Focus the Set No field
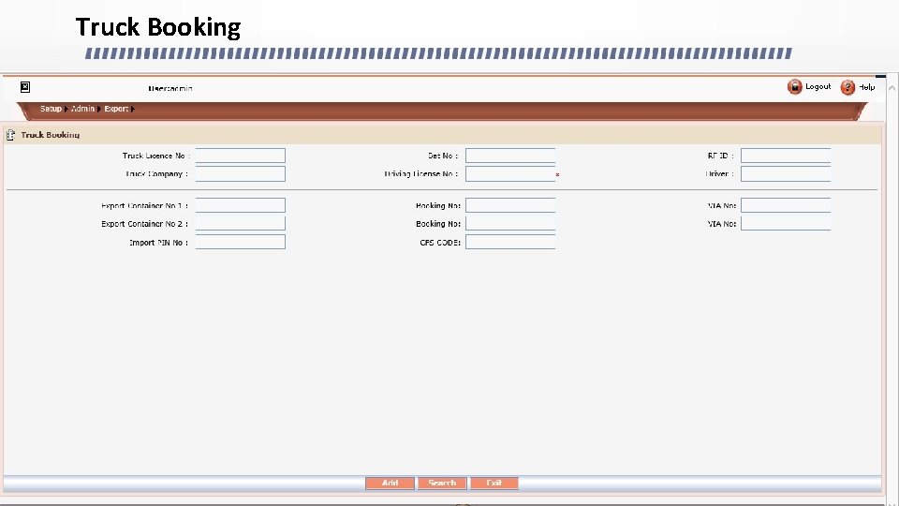This screenshot has width=899, height=506. point(510,156)
